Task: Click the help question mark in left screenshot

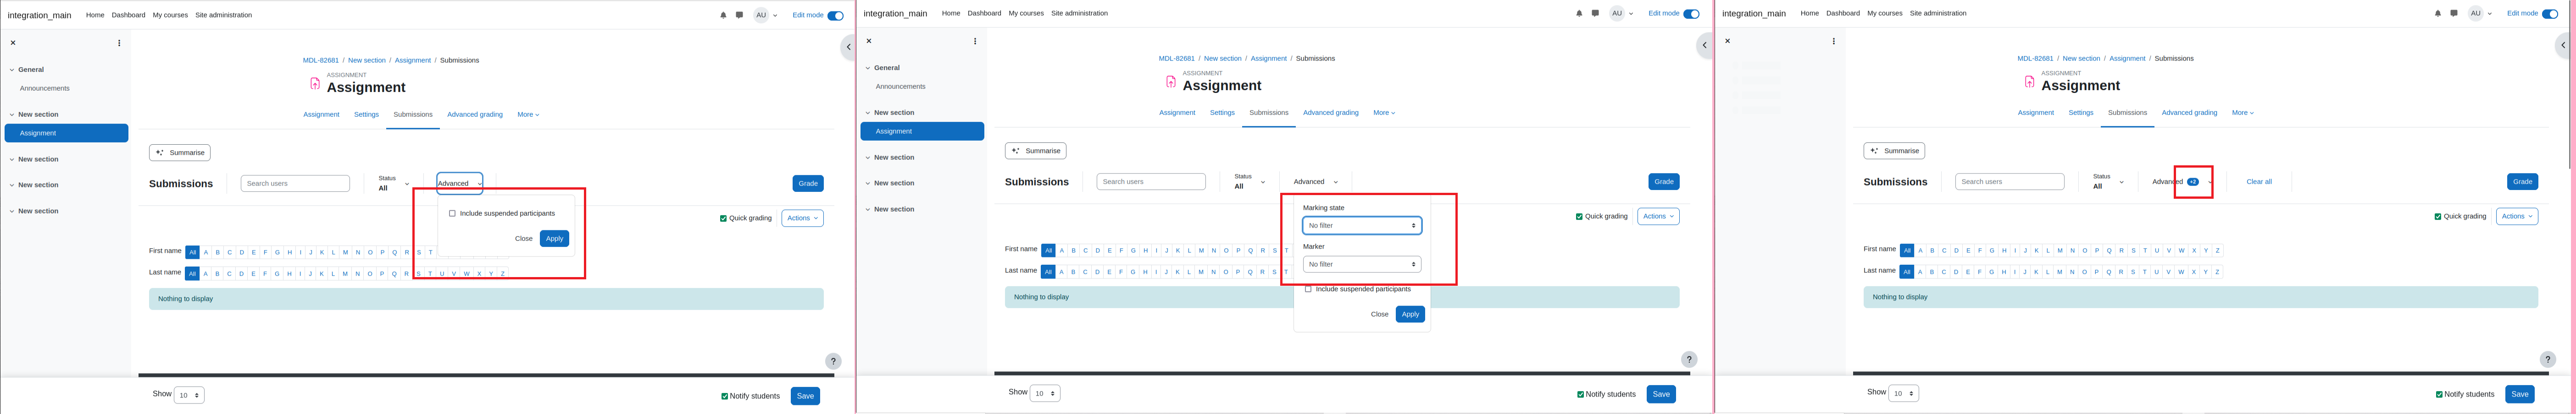Action: click(833, 361)
